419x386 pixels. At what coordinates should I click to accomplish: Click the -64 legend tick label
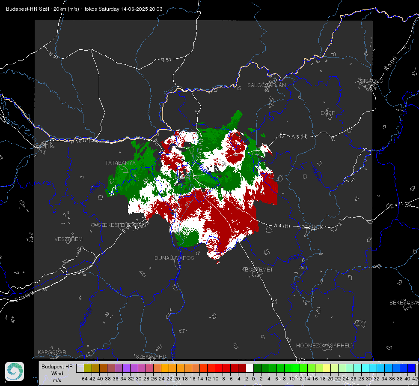83,379
